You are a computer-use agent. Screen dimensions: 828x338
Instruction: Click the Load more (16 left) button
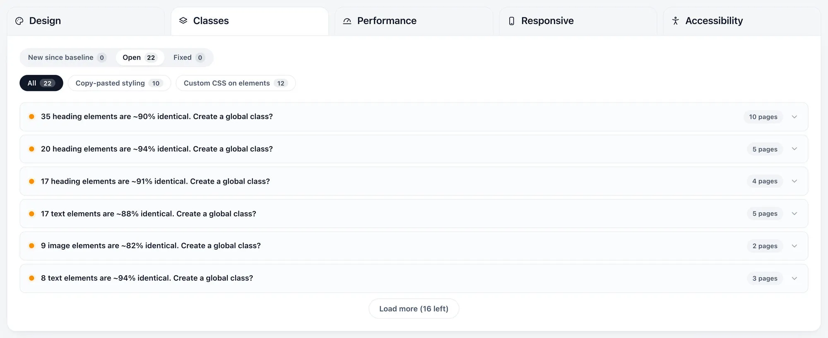pos(414,309)
